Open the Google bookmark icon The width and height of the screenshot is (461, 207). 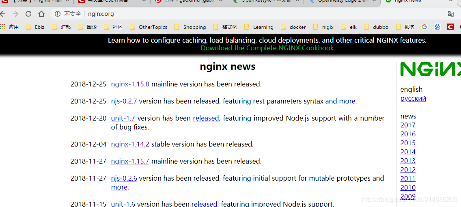tap(424, 27)
